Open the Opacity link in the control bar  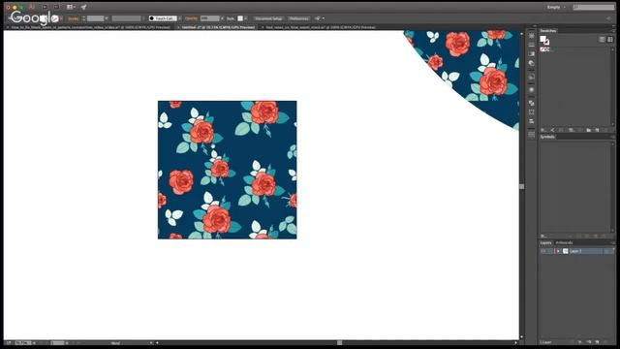pos(191,18)
